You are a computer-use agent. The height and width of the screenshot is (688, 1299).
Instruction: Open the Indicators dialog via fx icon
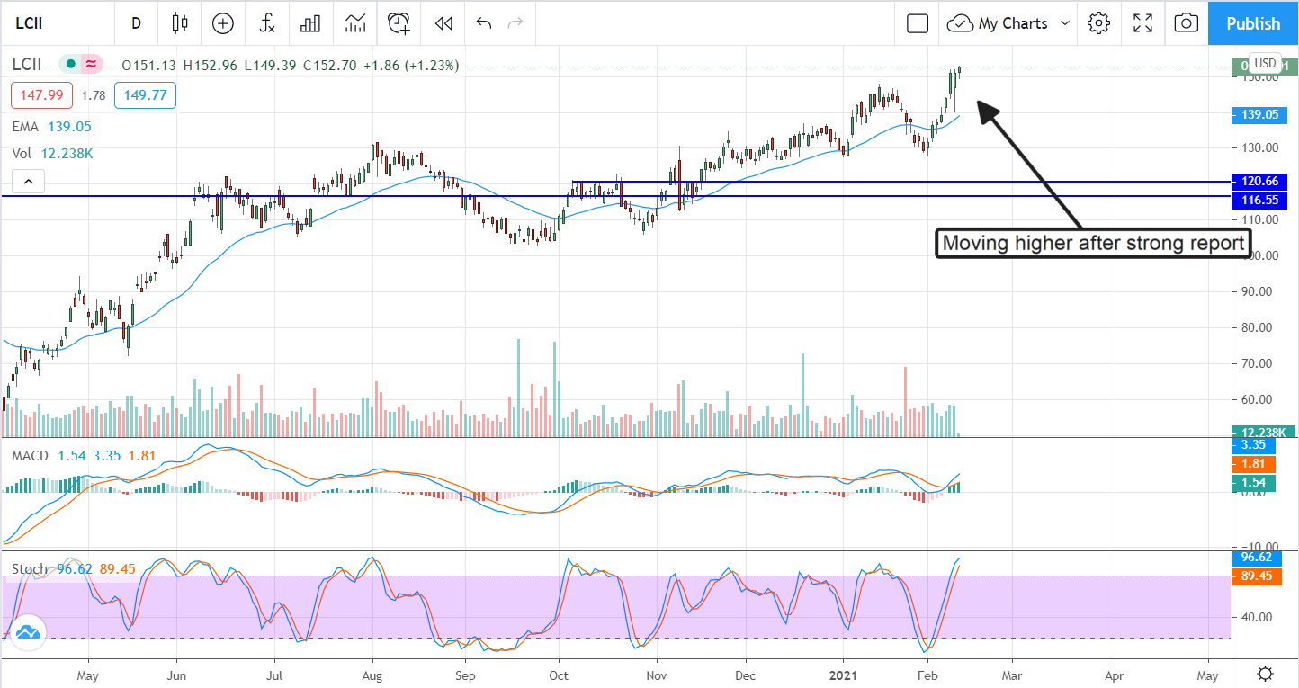[266, 23]
